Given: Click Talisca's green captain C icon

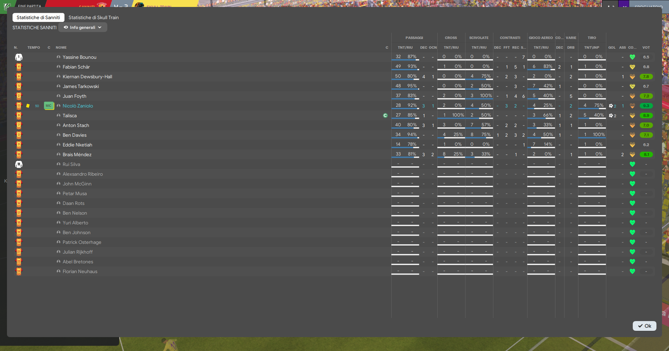Looking at the screenshot, I should tap(385, 115).
